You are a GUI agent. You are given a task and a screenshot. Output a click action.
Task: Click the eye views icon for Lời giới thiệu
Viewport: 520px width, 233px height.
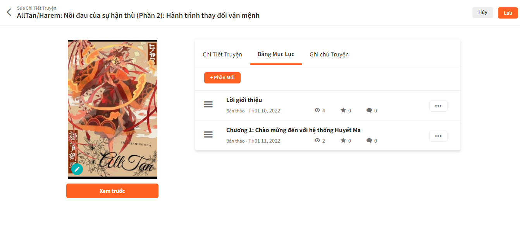(x=317, y=111)
